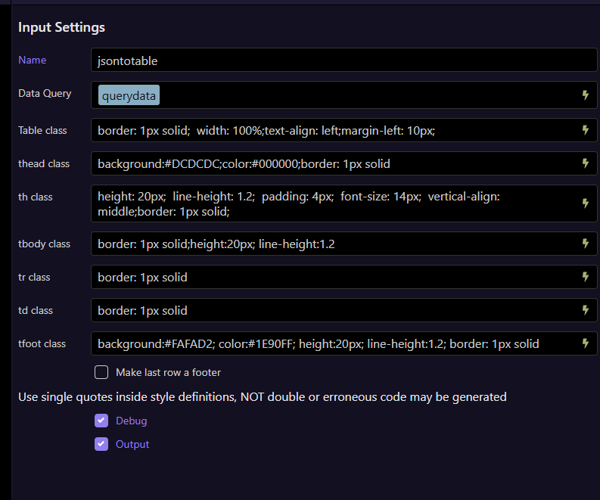This screenshot has height=500, width=600.
Task: Click lightning icon in Table class field
Action: pos(585,130)
